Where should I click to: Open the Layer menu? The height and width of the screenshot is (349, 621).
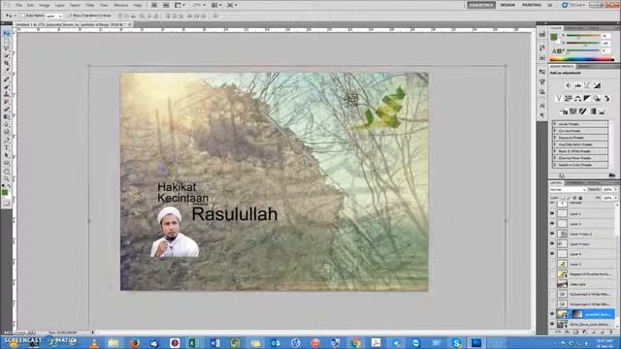[60, 5]
